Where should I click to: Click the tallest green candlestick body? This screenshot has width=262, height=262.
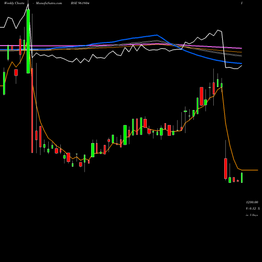click(28, 41)
